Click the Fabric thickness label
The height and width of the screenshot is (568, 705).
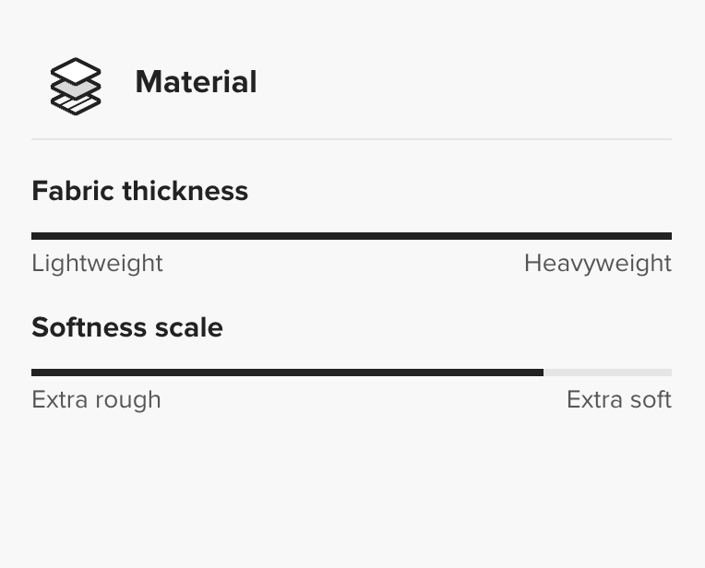[139, 191]
